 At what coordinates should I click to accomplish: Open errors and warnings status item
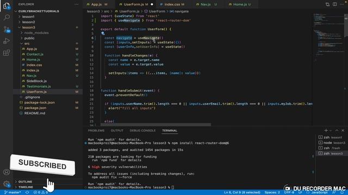coord(41,192)
